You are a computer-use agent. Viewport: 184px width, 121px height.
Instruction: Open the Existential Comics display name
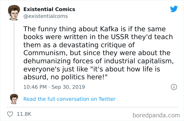pos(49,9)
